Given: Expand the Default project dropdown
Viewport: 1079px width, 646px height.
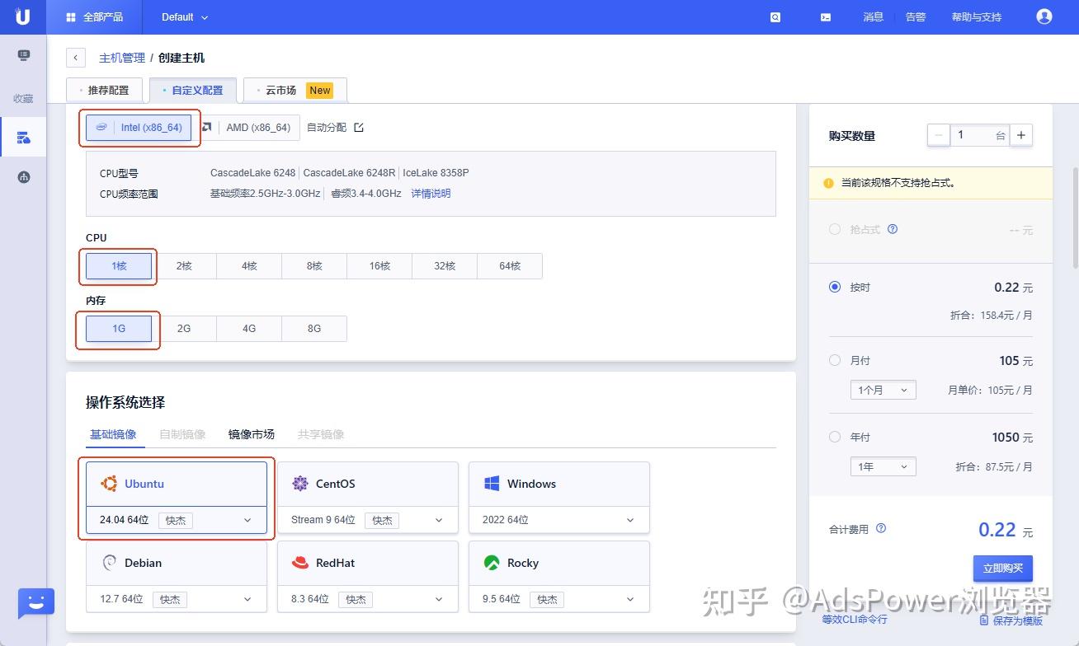Looking at the screenshot, I should (185, 17).
